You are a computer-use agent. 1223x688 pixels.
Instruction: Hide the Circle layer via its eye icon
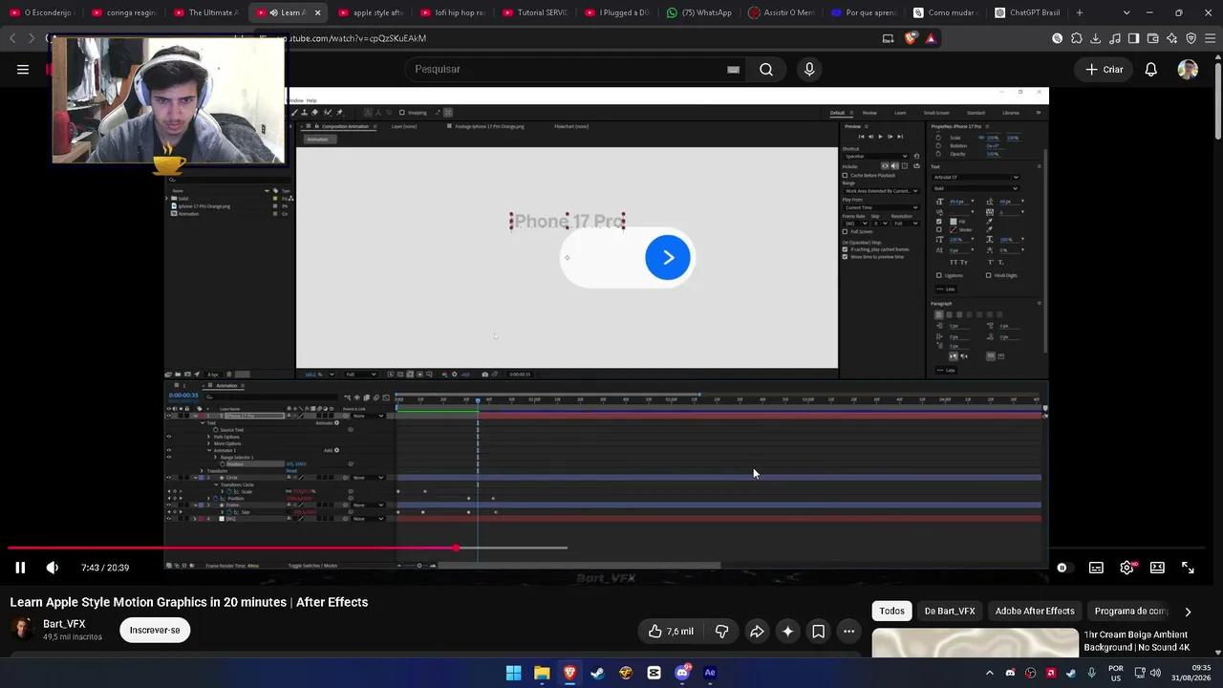pos(169,478)
